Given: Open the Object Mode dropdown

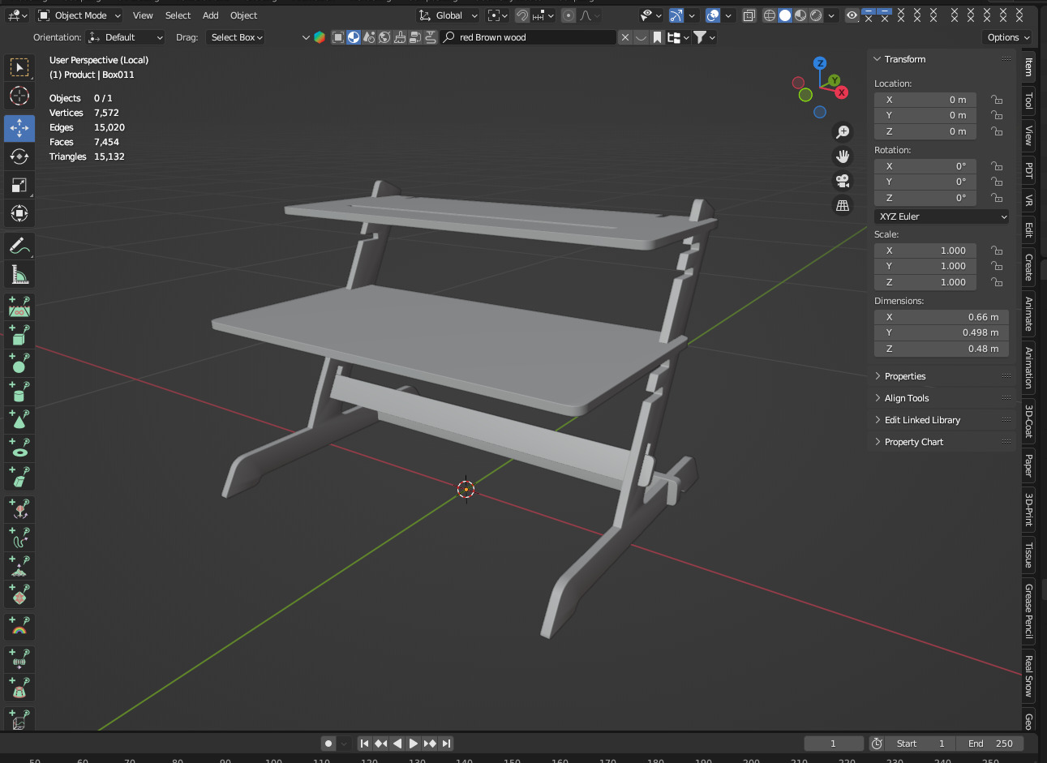Looking at the screenshot, I should coord(79,15).
